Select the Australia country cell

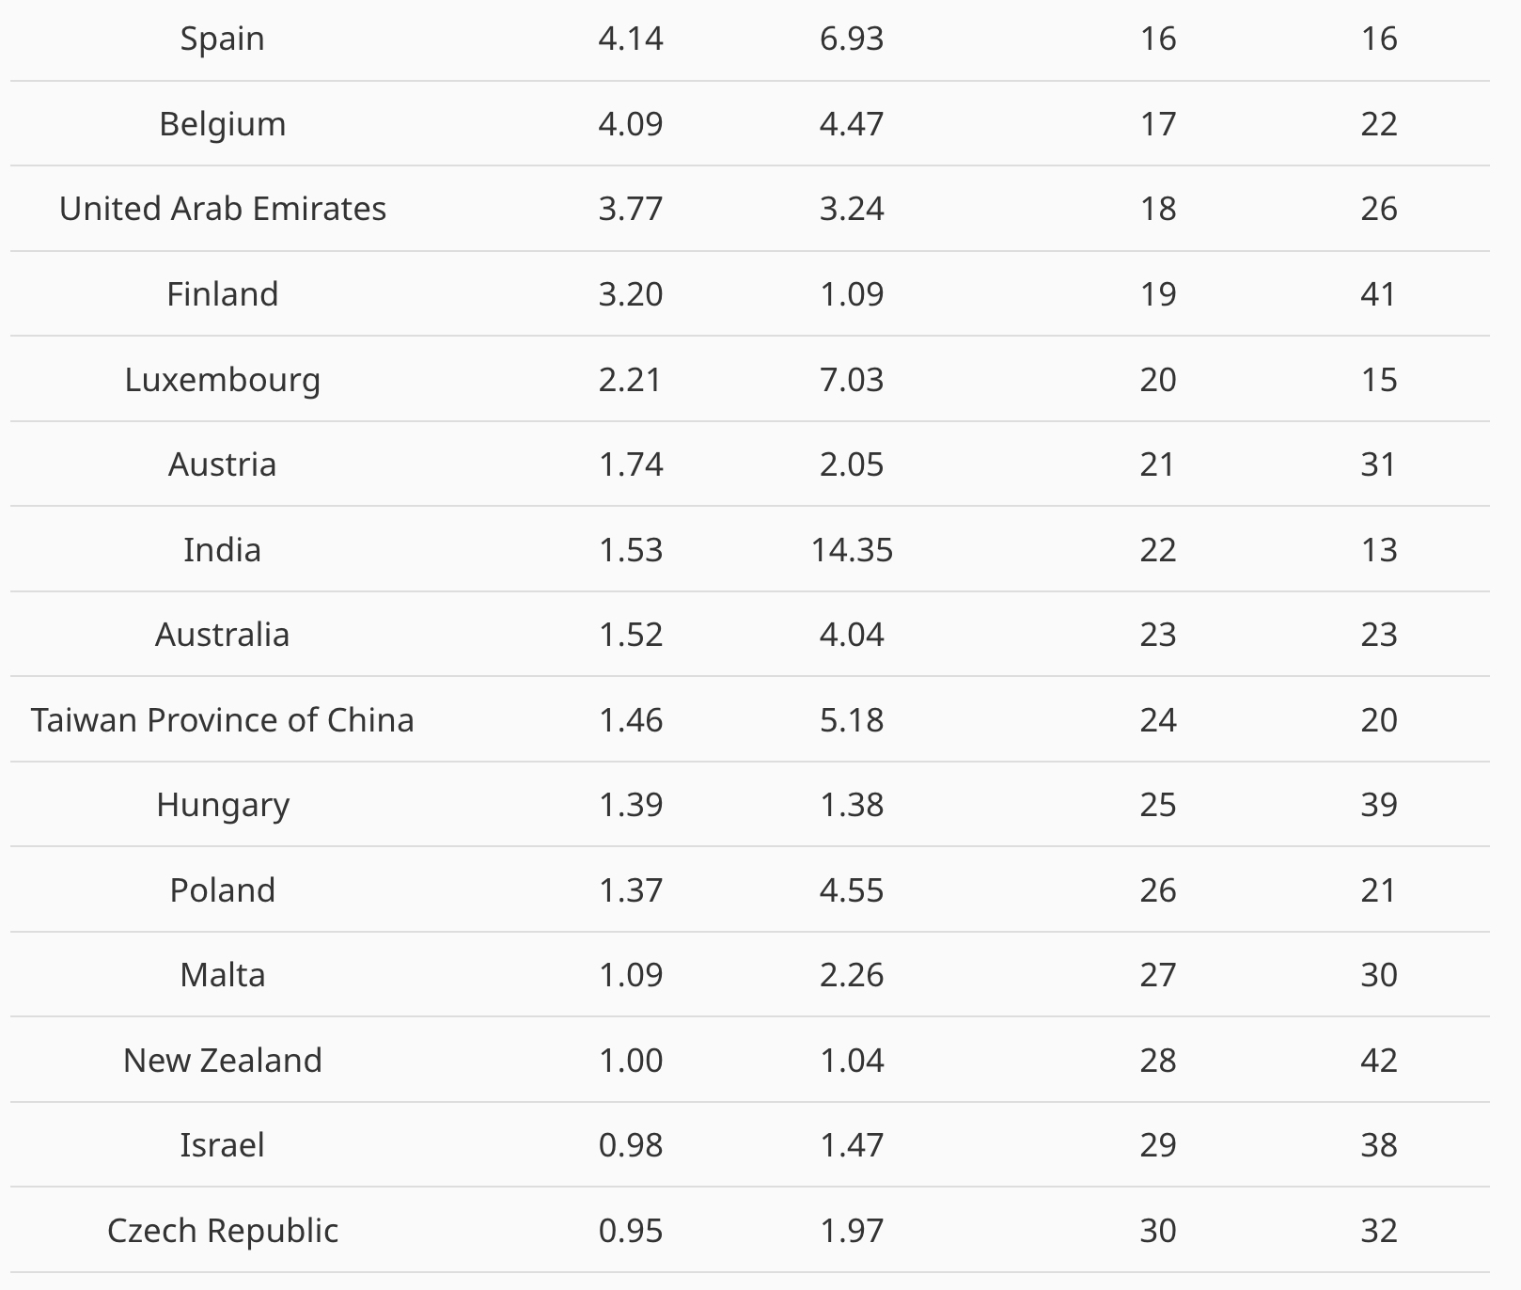223,635
